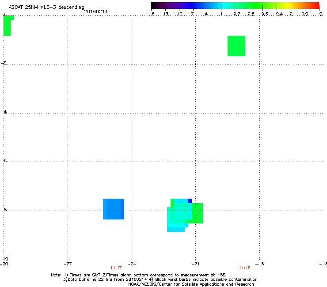The height and width of the screenshot is (287, 327).
Task: Click the red time stamp "11:15"
Action: click(244, 268)
